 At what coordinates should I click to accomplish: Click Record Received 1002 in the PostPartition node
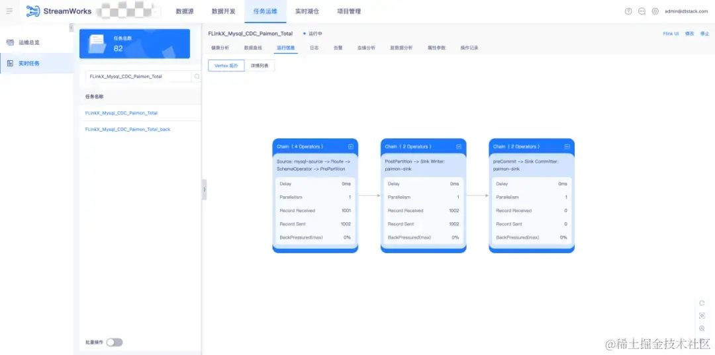(x=423, y=211)
